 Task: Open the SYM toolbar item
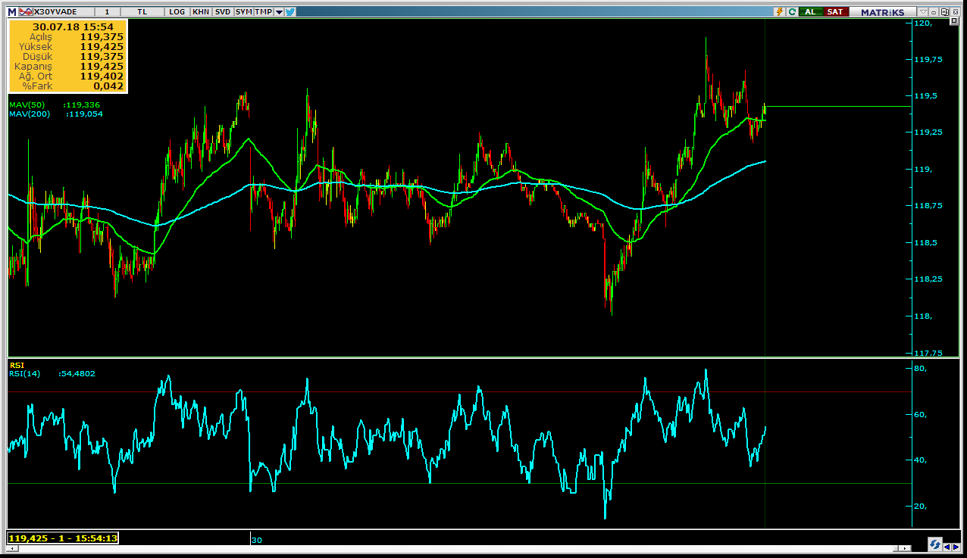point(243,12)
